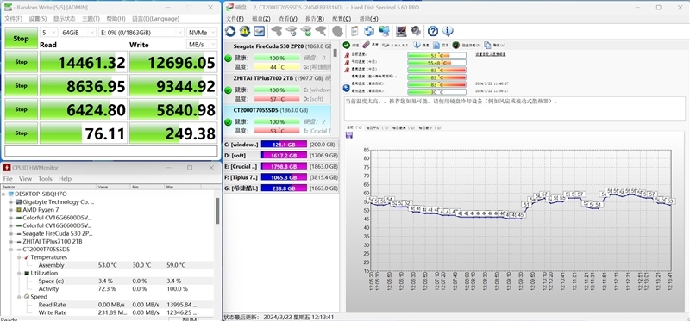The width and height of the screenshot is (690, 321).
Task: Open help via the question mark icon
Action: (x=433, y=31)
